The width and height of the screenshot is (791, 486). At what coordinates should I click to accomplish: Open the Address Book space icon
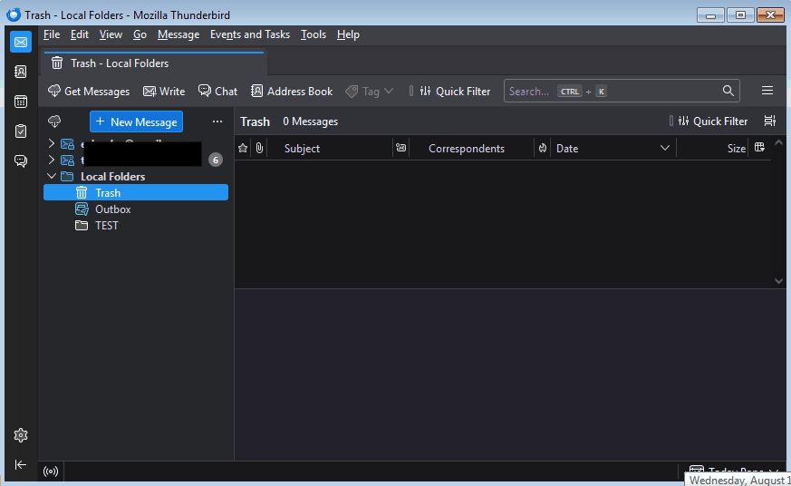tap(21, 72)
